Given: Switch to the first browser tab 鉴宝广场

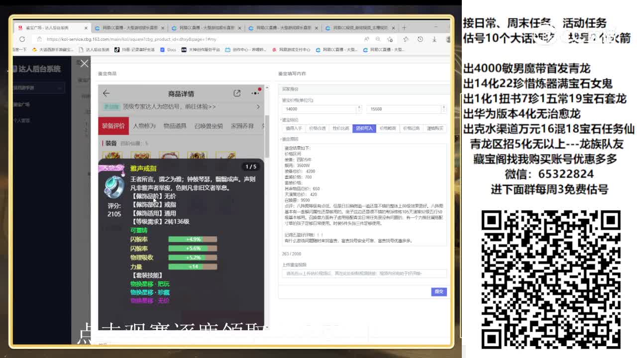Looking at the screenshot, I should (51, 28).
